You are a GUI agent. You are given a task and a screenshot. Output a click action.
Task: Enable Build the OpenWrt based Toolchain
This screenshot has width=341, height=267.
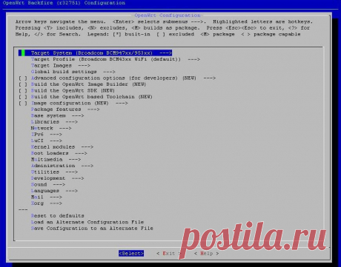point(23,97)
